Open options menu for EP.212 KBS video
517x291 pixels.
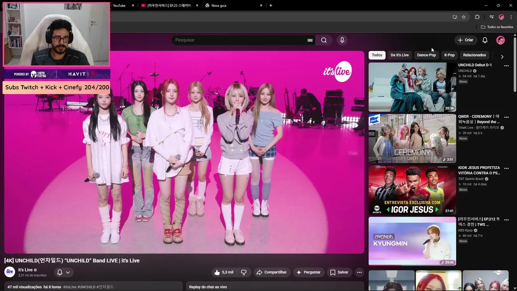coord(506,220)
